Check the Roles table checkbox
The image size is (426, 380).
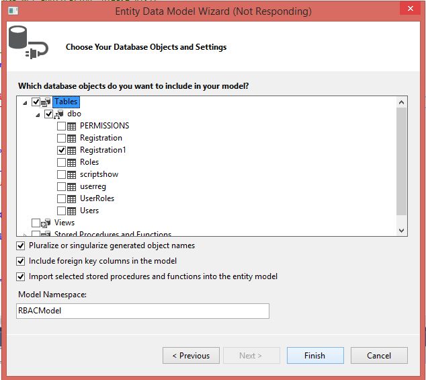click(x=61, y=162)
